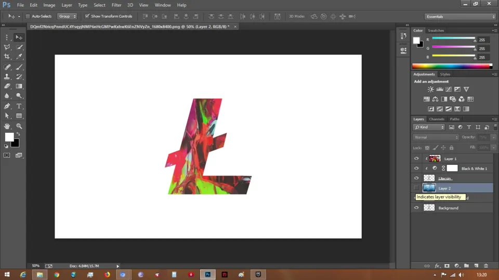Open the Layers panel flyout menu

pos(494,119)
